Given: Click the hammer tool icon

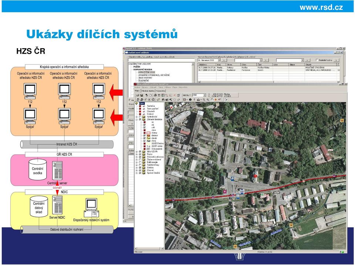Looking at the screenshot, I should click(171, 100).
